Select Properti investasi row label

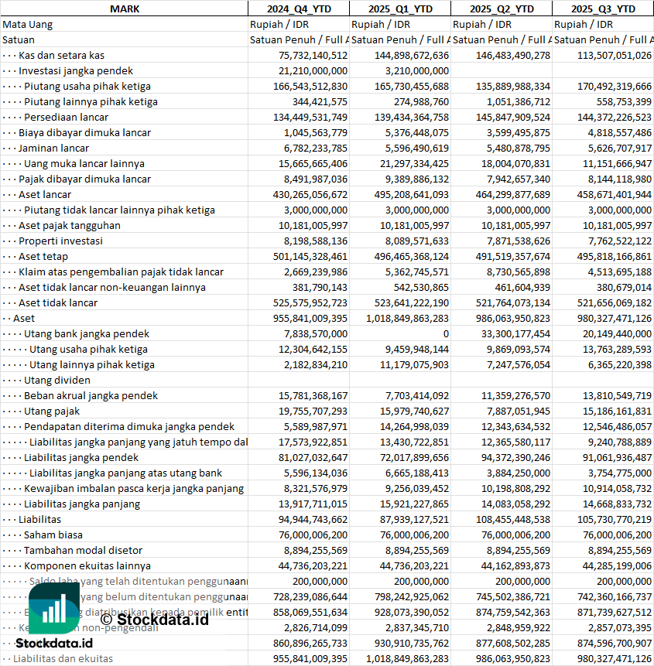(60, 241)
